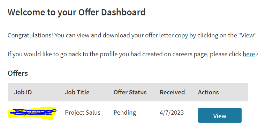Image resolution: width=258 pixels, height=130 pixels.
Task: Click the scribbled-out Job ID value
Action: point(32,113)
